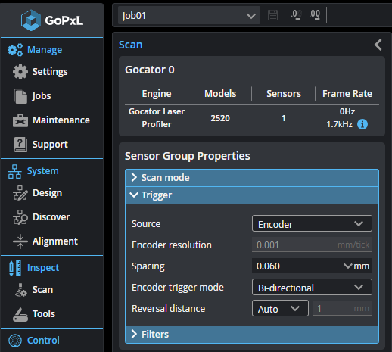Collapse the Trigger section
Viewport: 392px width, 352px height.
tap(252, 195)
